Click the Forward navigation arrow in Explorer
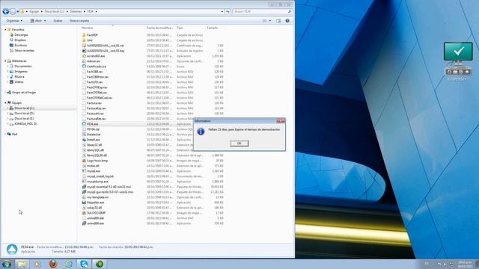The height and width of the screenshot is (269, 479). (x=13, y=12)
